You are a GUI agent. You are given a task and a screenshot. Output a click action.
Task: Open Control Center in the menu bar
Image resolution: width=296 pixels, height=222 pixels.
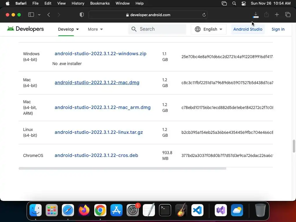click(x=244, y=3)
